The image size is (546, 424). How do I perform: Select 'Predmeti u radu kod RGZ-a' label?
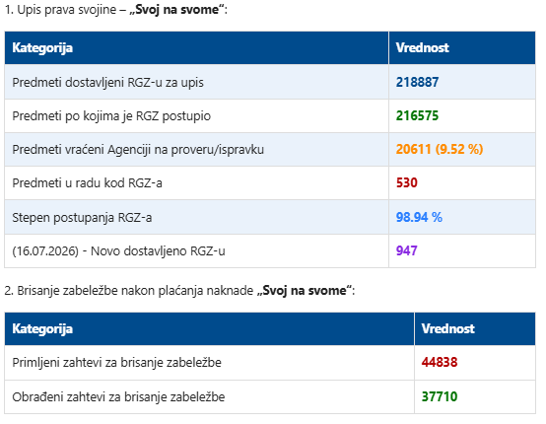tap(87, 182)
